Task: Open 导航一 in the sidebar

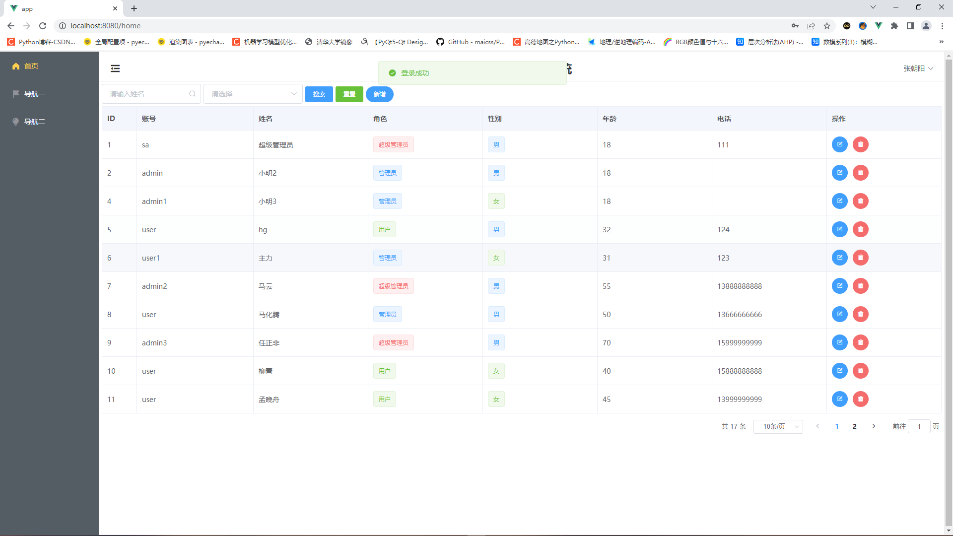Action: click(x=35, y=94)
